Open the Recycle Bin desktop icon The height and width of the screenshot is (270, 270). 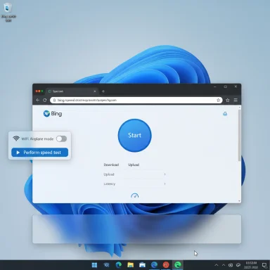(x=8, y=12)
